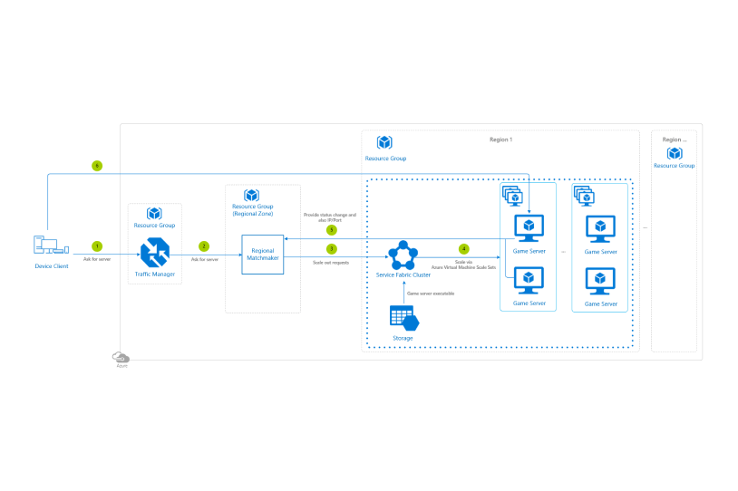The height and width of the screenshot is (491, 738).
Task: Select the Storage icon
Action: (x=403, y=318)
